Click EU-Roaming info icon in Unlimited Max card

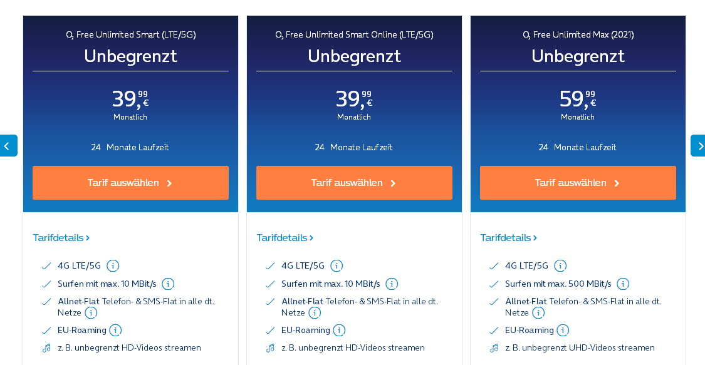point(563,331)
